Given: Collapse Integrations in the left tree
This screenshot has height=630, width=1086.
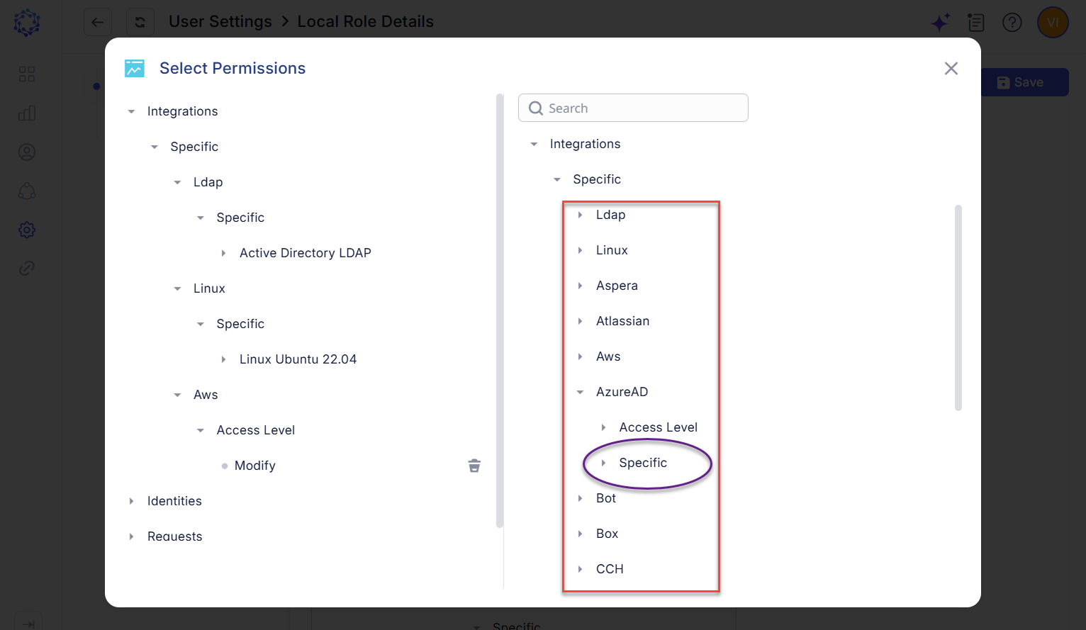Looking at the screenshot, I should point(131,111).
